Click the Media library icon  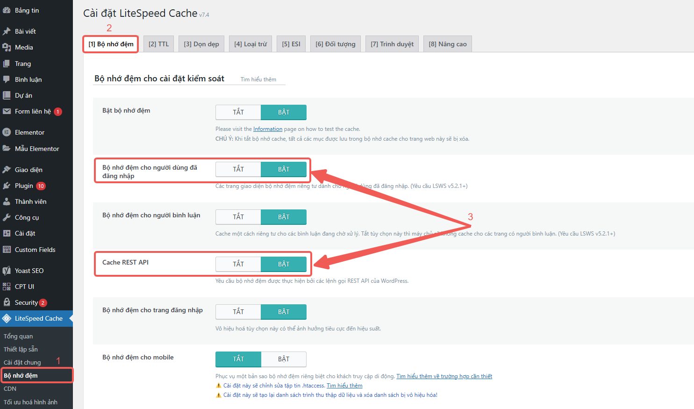(x=7, y=47)
